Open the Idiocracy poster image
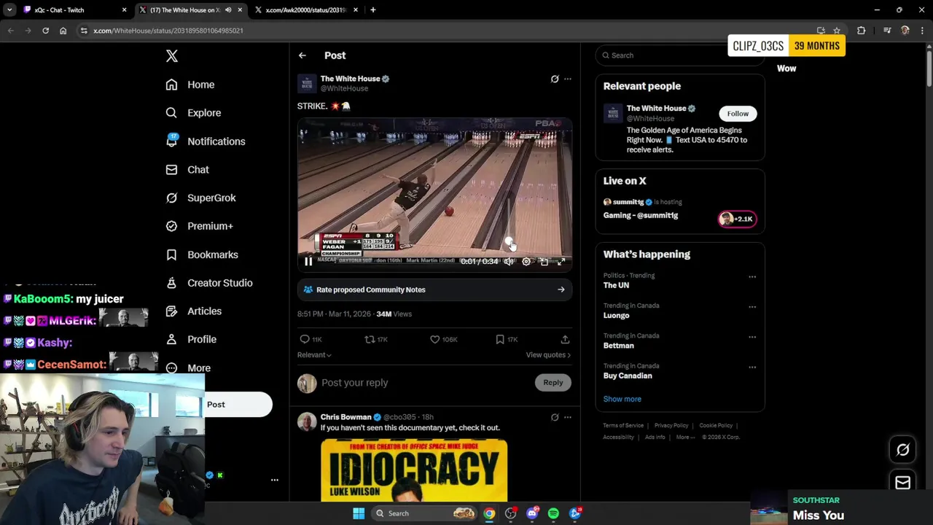Viewport: 933px width, 525px height. tap(414, 470)
